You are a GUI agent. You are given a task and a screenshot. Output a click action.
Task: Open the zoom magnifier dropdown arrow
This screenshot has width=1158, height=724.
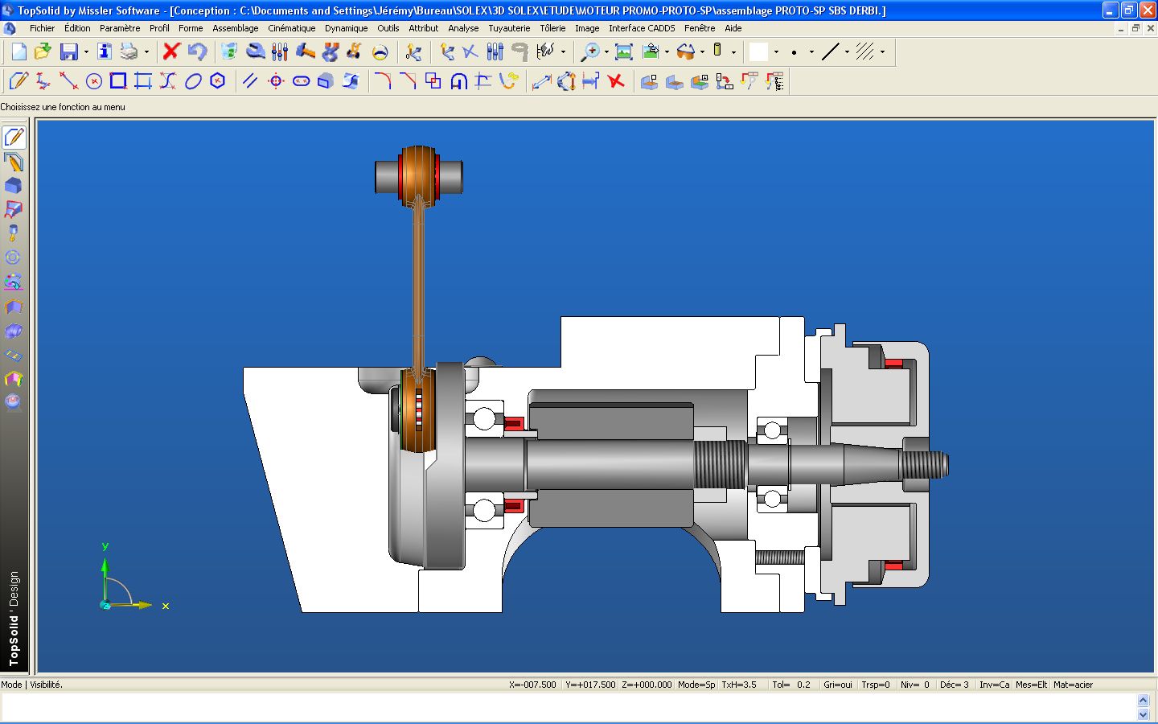[x=606, y=52]
